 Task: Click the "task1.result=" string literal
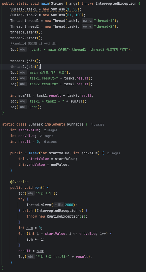coord(43,78)
